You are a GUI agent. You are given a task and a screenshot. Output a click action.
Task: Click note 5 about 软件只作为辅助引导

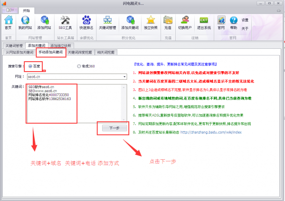[179, 107]
